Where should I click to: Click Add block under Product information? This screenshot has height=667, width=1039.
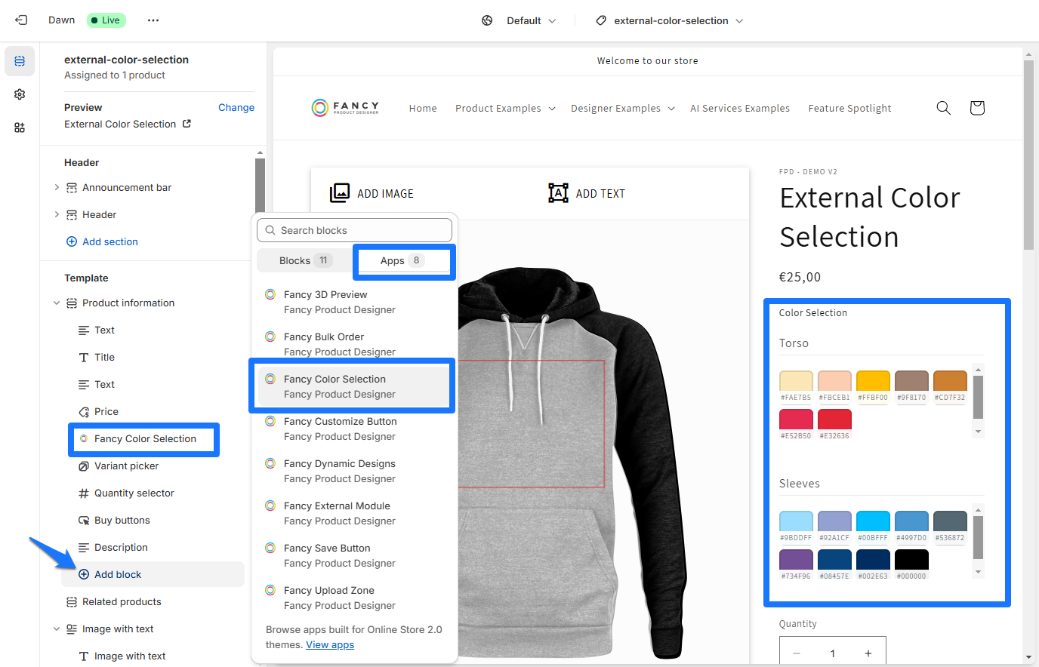click(x=153, y=574)
